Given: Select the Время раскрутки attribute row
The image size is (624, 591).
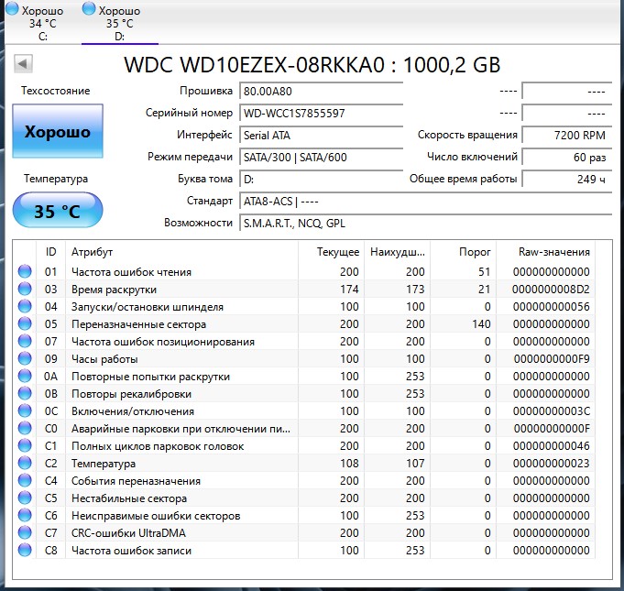Looking at the screenshot, I should pyautogui.click(x=183, y=290).
